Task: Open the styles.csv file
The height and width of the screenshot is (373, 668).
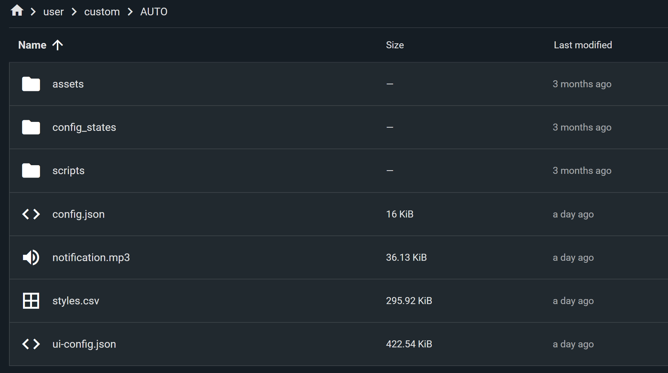Action: (x=76, y=301)
